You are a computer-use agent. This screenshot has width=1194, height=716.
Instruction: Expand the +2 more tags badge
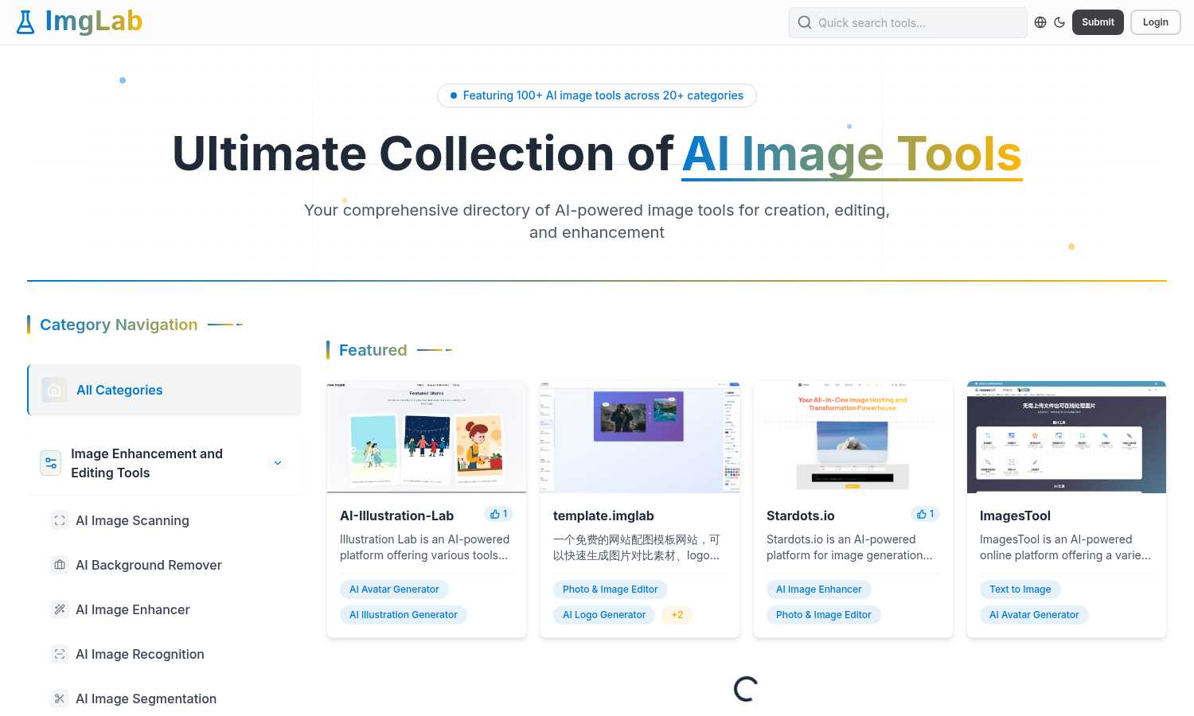coord(677,615)
